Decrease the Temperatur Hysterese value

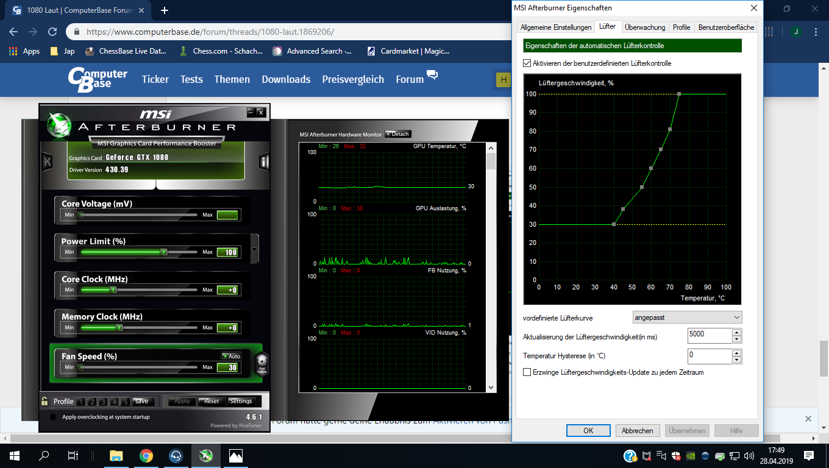point(736,360)
